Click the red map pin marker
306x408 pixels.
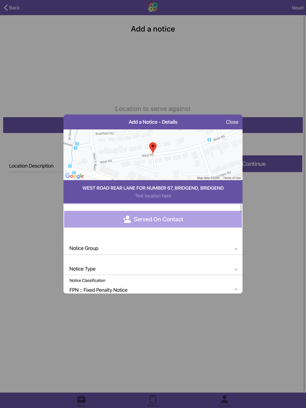(x=153, y=148)
